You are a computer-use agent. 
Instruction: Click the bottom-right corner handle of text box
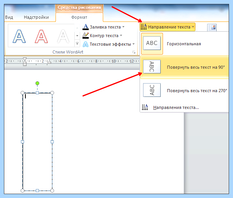point(52,191)
